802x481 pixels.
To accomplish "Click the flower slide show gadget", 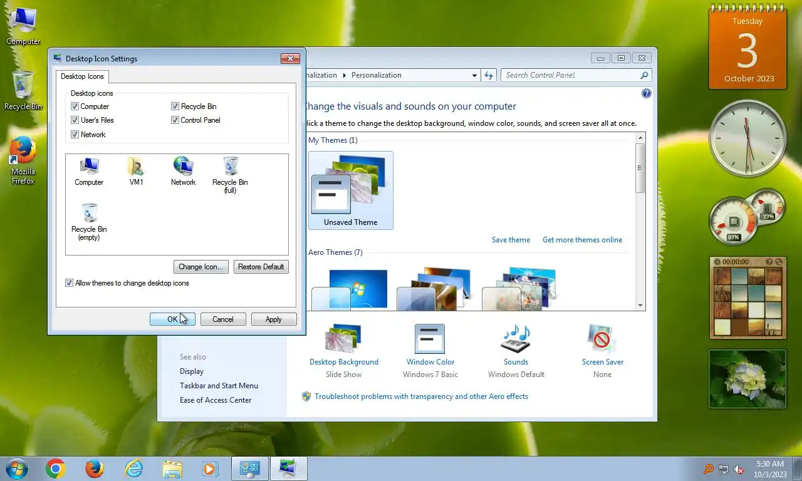I will tap(747, 379).
